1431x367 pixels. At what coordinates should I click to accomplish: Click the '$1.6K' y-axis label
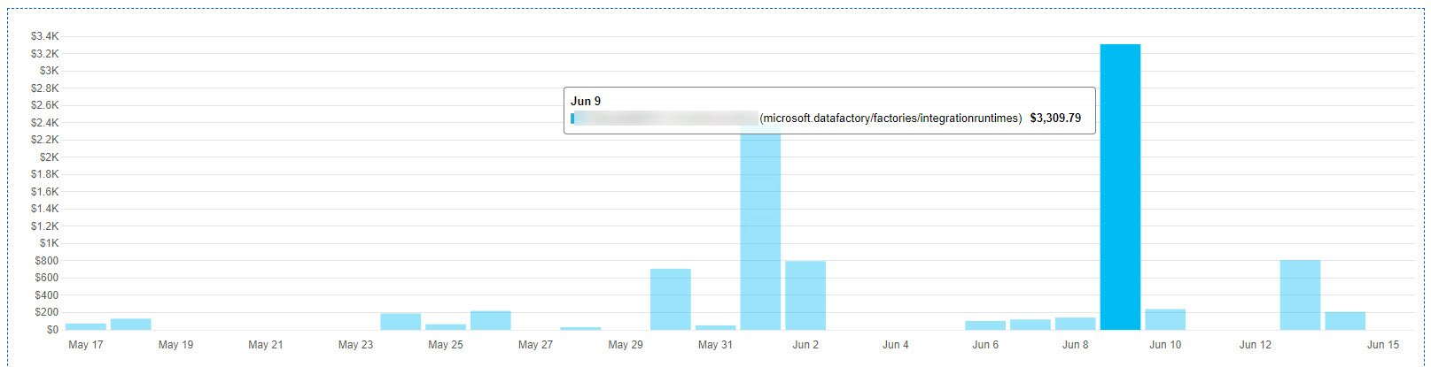[x=44, y=192]
